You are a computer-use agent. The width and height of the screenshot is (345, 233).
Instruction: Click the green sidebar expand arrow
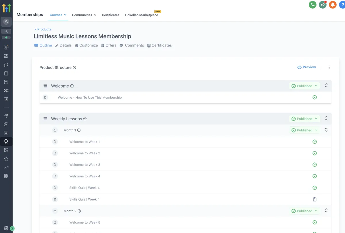12,228
